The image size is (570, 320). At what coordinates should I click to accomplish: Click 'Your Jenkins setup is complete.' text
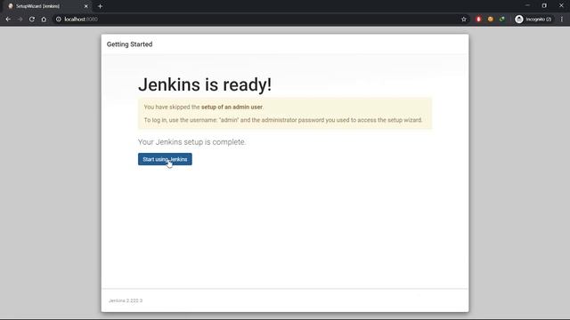[192, 142]
